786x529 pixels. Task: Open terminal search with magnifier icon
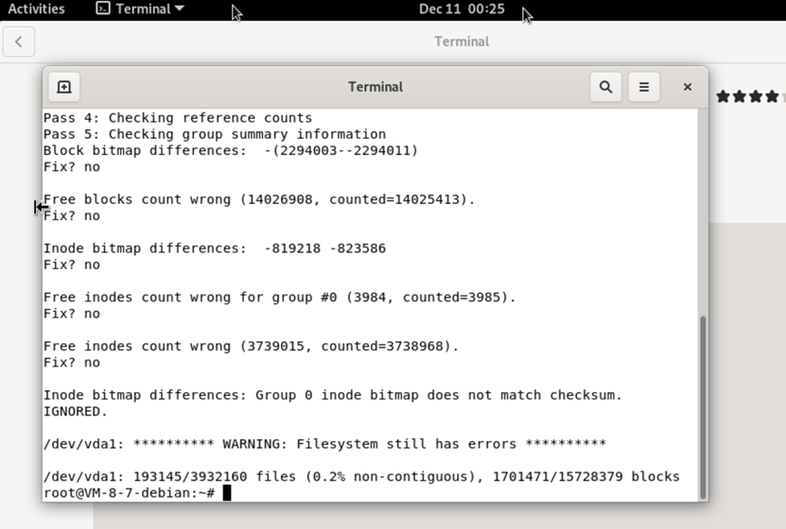tap(605, 87)
